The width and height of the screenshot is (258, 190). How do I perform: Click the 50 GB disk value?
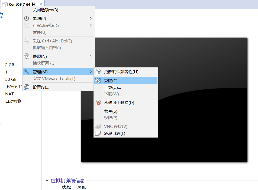(11, 79)
